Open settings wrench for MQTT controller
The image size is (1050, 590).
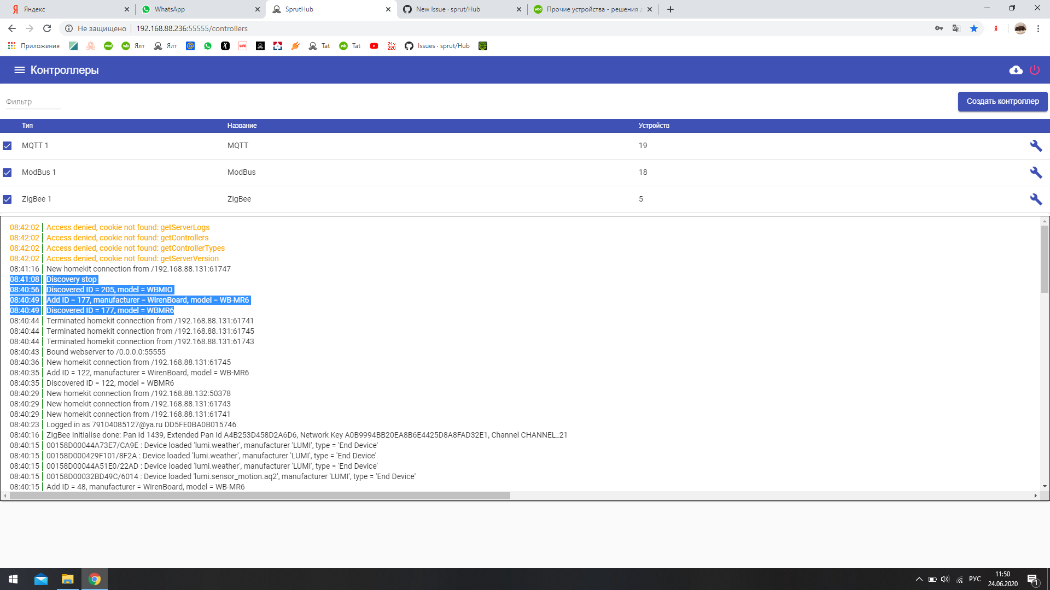(1036, 146)
